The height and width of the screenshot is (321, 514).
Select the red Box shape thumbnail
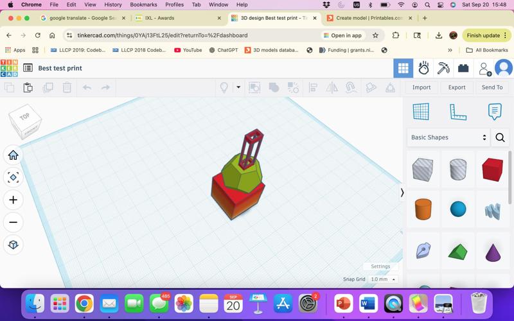tap(493, 169)
